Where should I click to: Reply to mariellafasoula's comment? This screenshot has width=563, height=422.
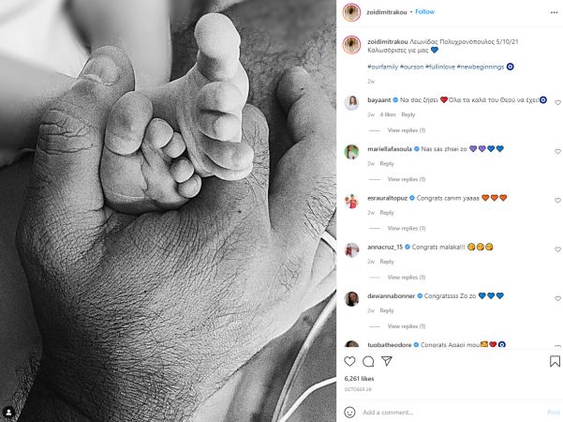pos(387,163)
